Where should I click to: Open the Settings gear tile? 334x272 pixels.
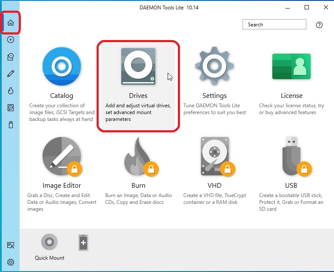click(214, 66)
